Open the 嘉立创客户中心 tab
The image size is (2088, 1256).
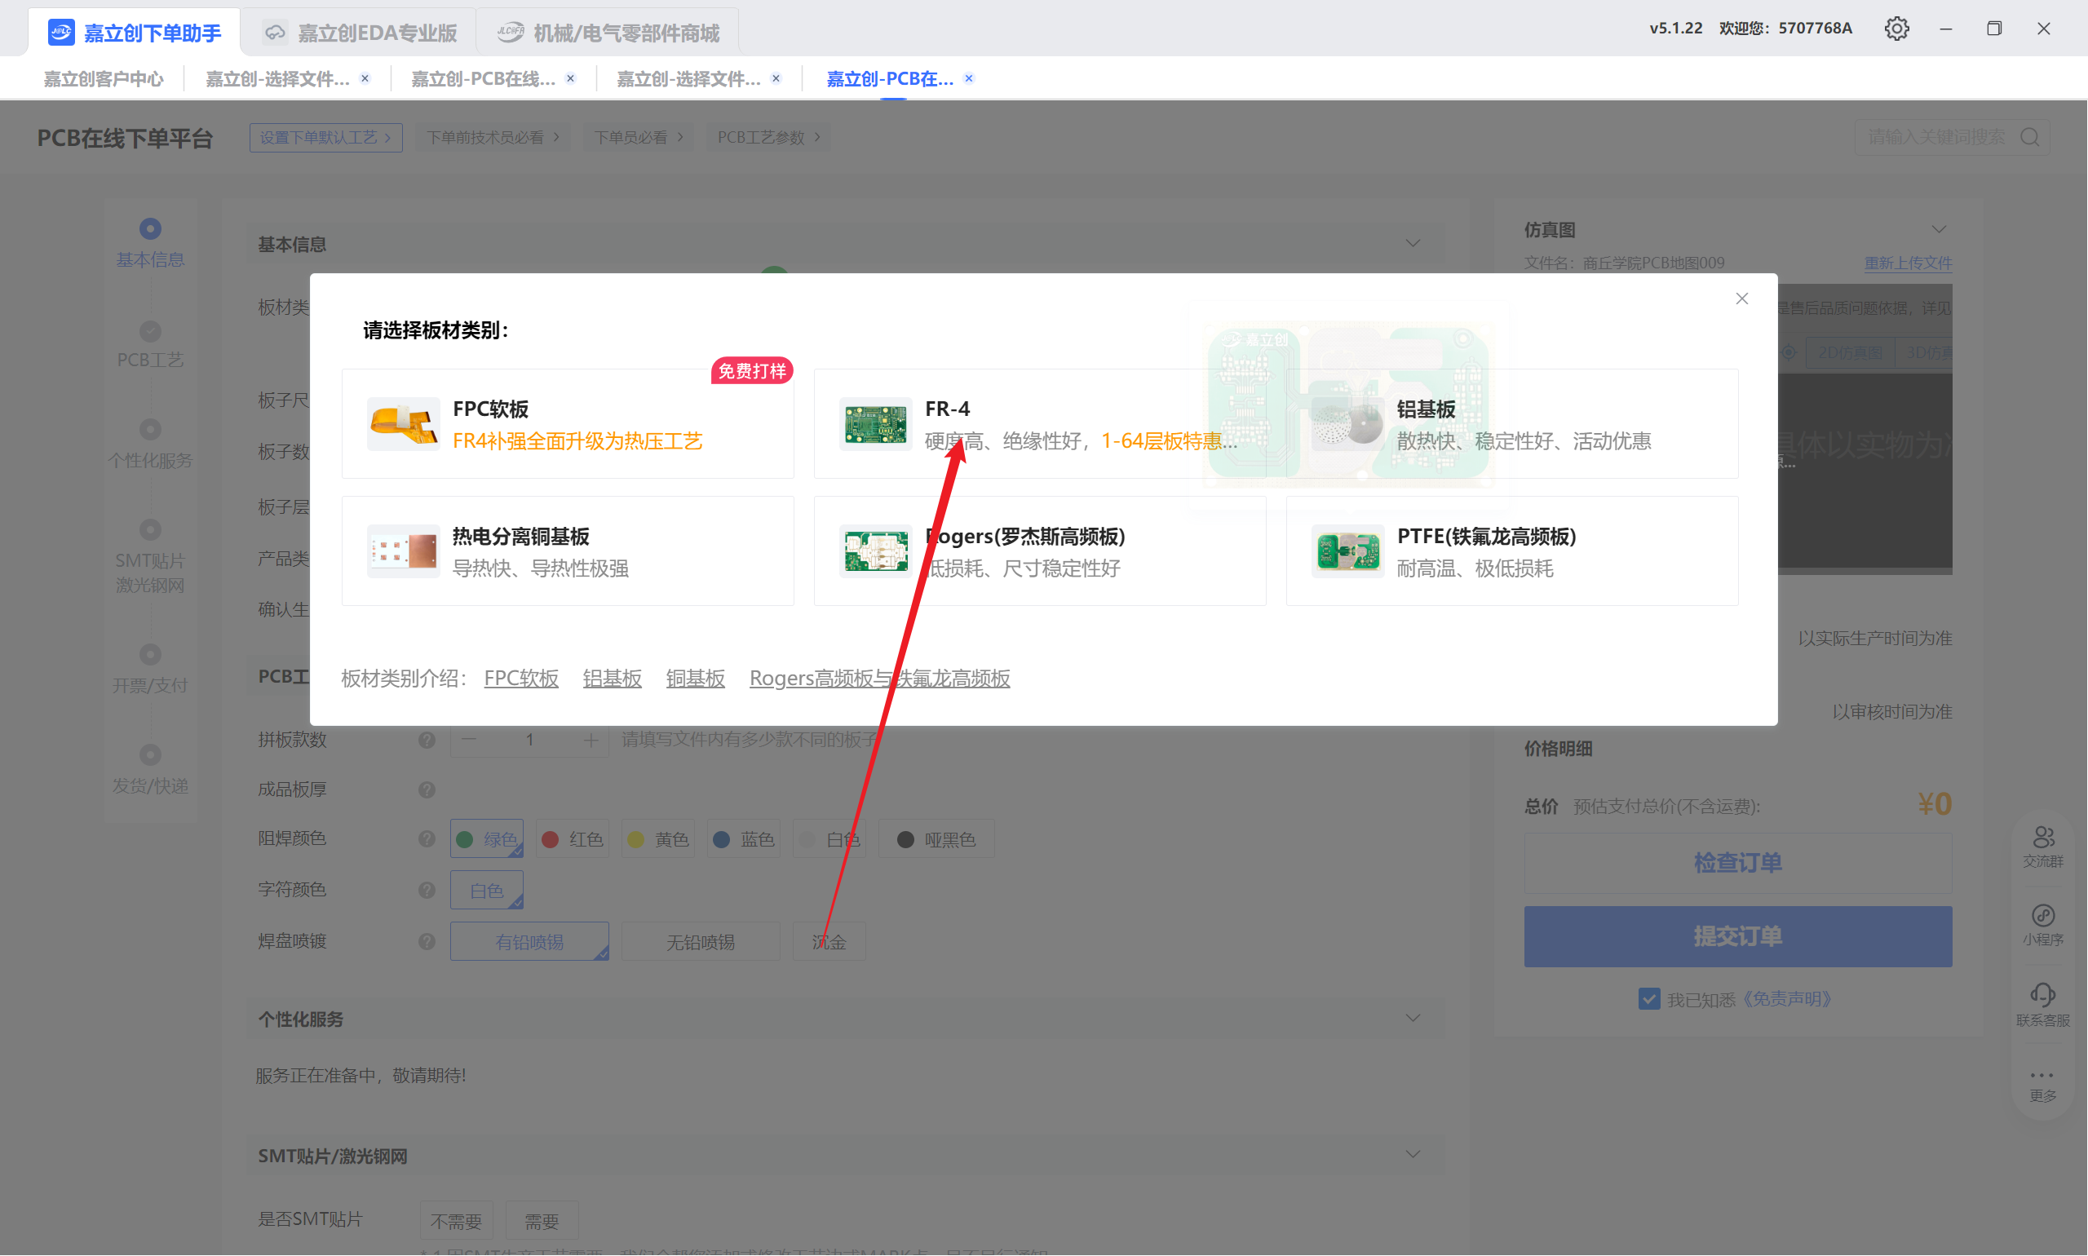[x=104, y=79]
